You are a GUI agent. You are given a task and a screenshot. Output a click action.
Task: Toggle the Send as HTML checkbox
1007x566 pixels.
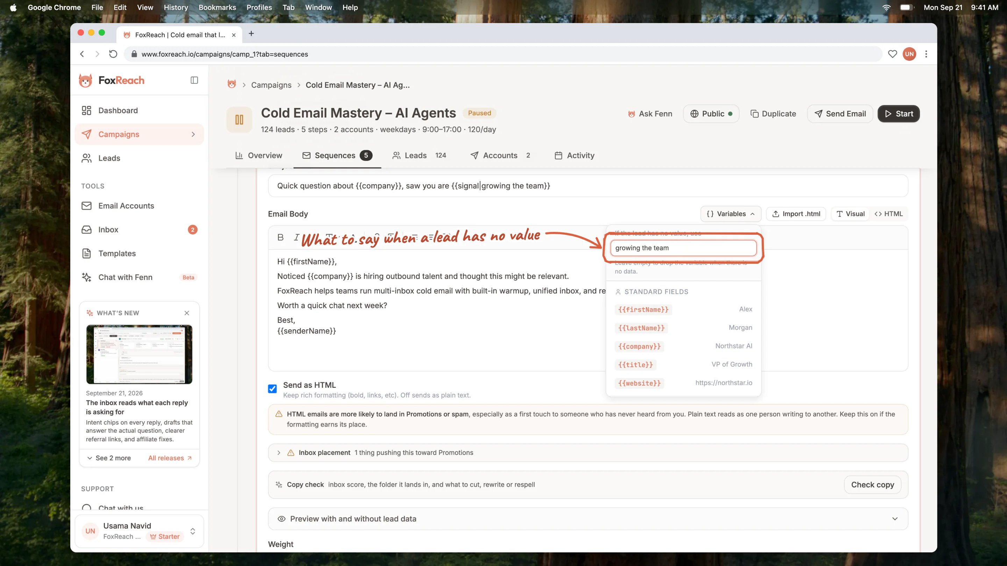coord(272,389)
